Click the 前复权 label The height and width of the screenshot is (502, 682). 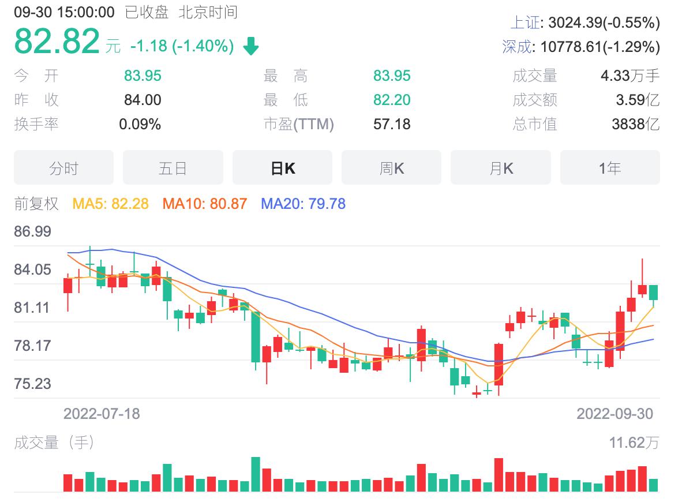click(x=36, y=203)
